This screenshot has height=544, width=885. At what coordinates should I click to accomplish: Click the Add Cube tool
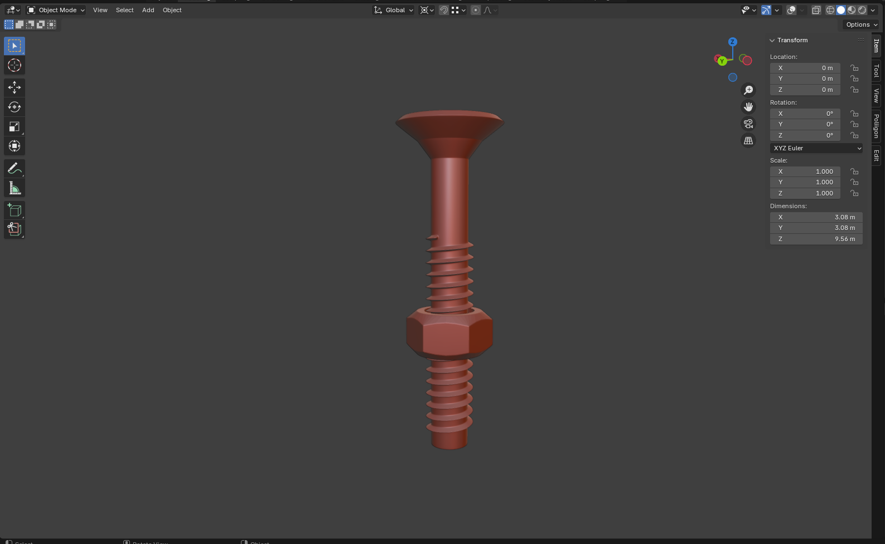coord(14,210)
